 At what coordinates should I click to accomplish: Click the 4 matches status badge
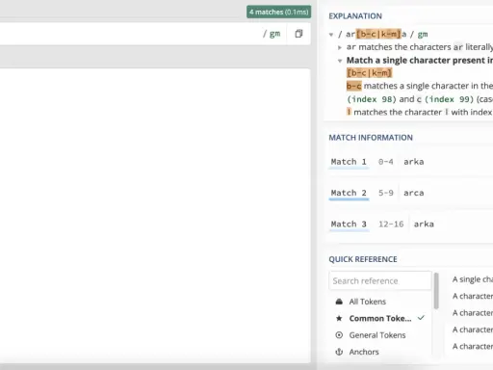(x=278, y=12)
